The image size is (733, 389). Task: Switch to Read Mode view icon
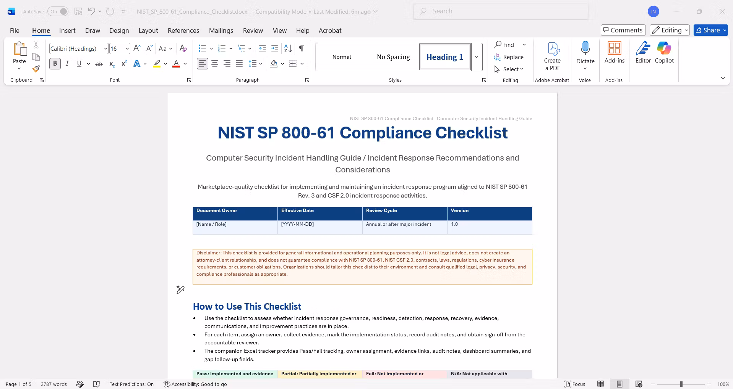(x=601, y=384)
